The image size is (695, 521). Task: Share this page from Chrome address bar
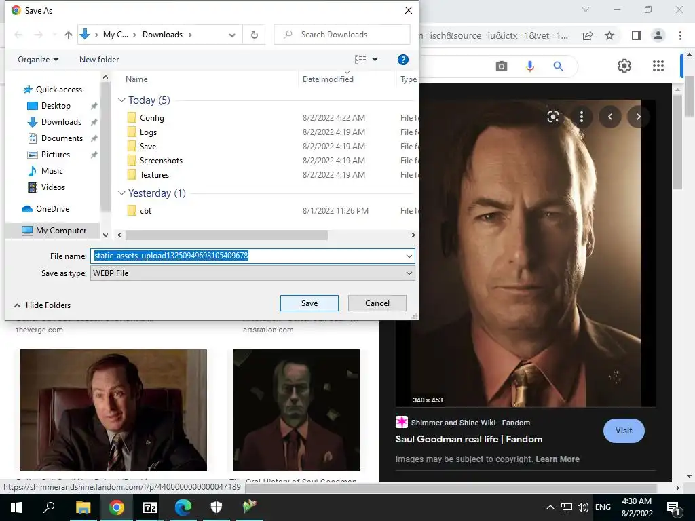588,35
